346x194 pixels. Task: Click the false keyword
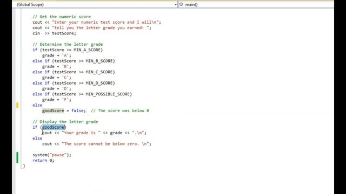[77, 110]
